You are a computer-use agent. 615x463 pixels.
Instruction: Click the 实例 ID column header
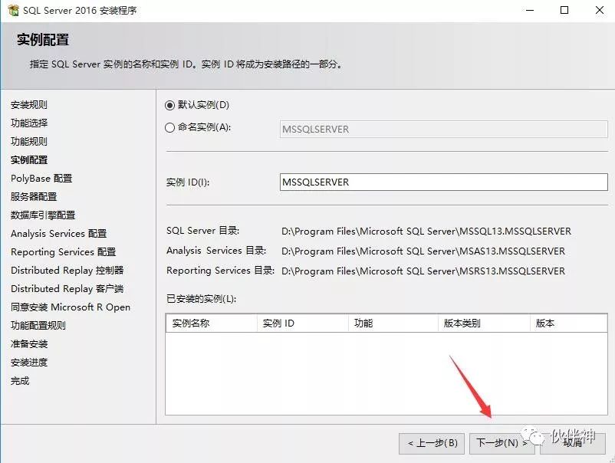[x=303, y=323]
